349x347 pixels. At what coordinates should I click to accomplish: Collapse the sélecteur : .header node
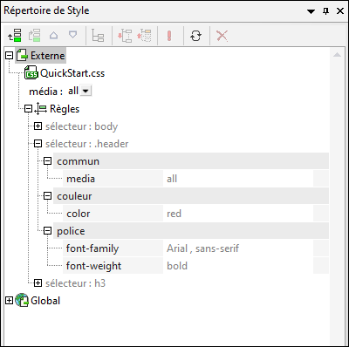point(38,143)
